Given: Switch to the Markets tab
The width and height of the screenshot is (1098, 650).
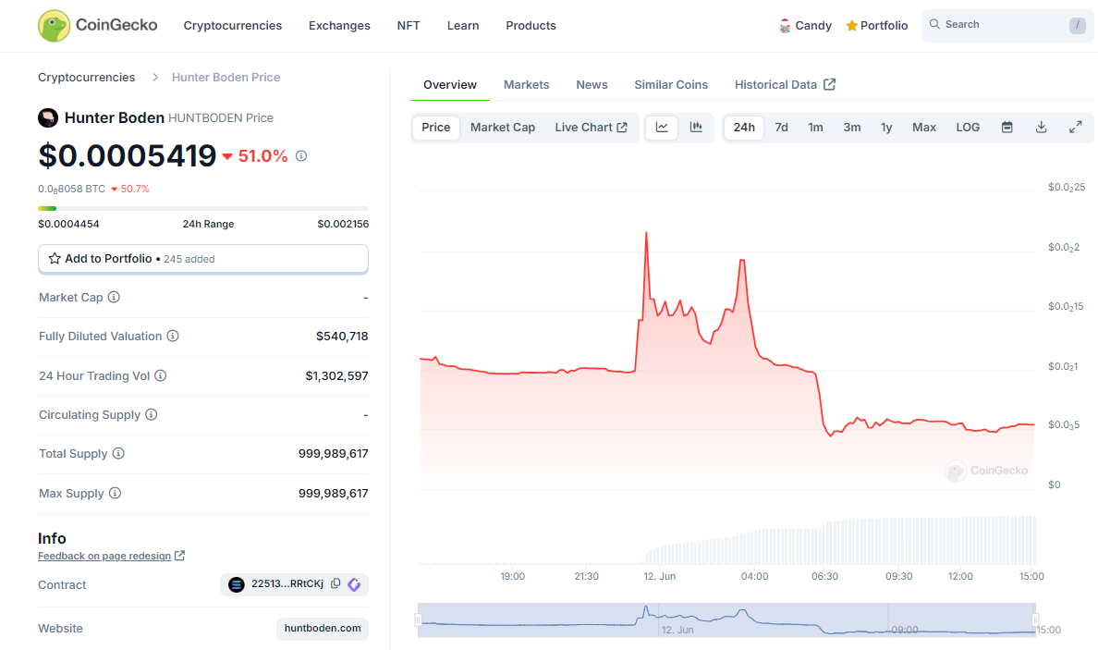Looking at the screenshot, I should pos(526,85).
